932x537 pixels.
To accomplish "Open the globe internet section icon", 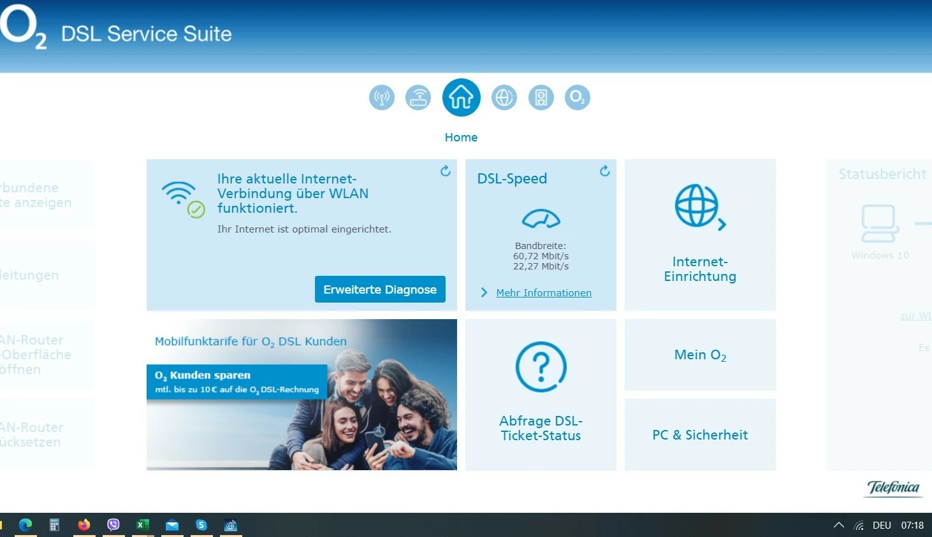I will [504, 97].
